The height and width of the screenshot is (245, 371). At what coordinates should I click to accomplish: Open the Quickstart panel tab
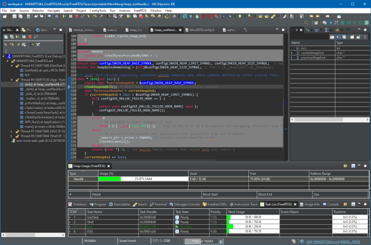pyautogui.click(x=42, y=30)
